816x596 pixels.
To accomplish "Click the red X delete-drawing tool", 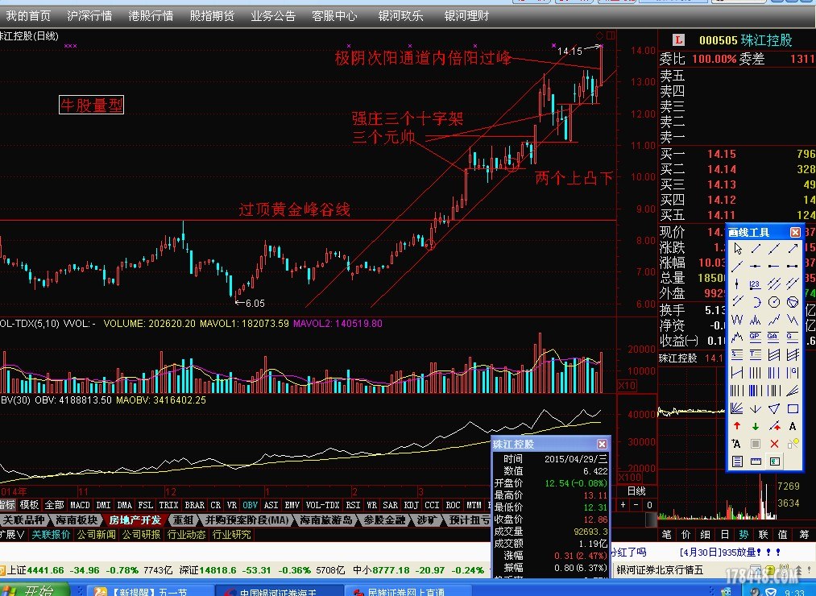I will pyautogui.click(x=774, y=444).
